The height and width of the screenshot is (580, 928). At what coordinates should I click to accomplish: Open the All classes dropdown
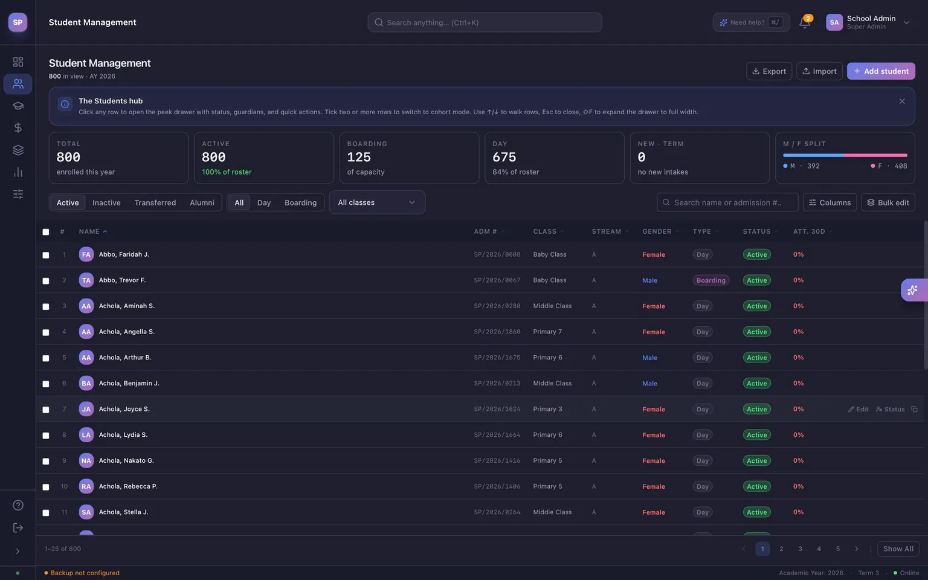pos(377,202)
